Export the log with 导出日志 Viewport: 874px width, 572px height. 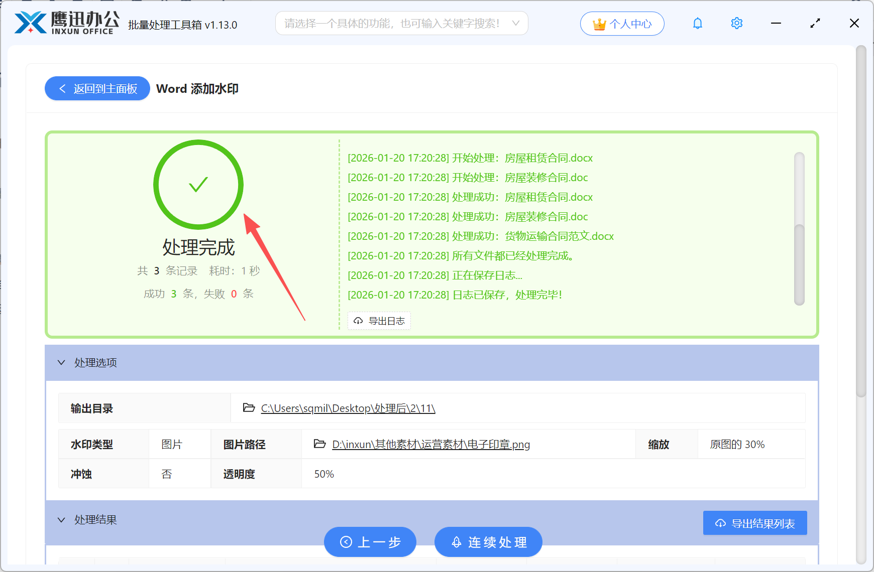[x=379, y=321]
